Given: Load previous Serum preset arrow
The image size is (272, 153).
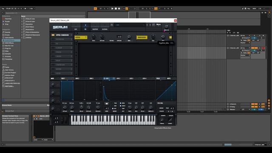Looking at the screenshot, I should point(147,25).
